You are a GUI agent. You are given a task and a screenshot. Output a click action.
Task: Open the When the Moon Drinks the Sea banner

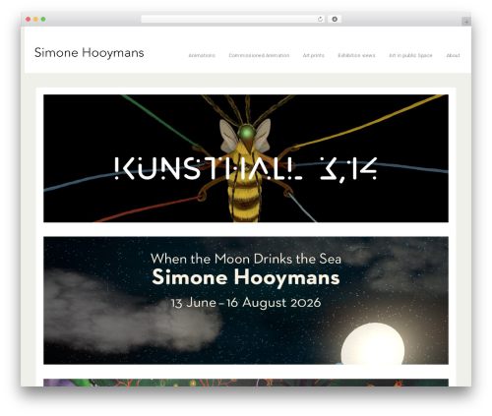click(246, 300)
